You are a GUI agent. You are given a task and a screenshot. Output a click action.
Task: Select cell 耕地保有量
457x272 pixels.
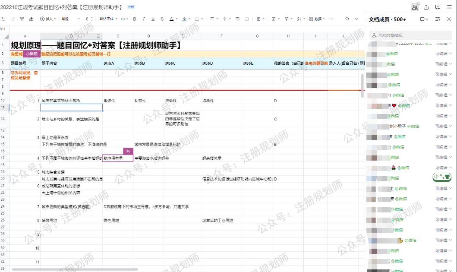click(118, 158)
